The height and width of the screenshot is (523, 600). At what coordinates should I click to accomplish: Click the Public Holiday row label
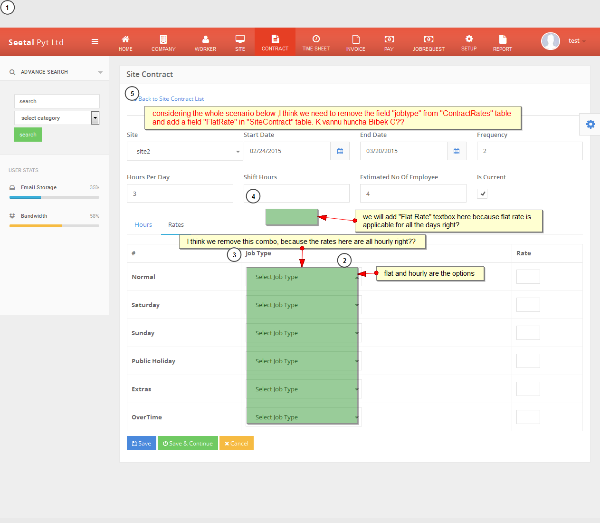point(153,361)
